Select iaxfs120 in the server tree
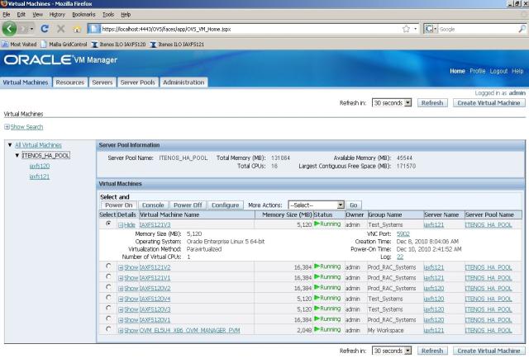 [x=40, y=166]
